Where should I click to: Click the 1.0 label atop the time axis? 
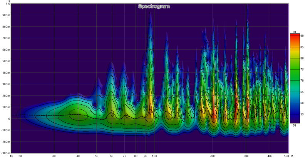[8, 4]
